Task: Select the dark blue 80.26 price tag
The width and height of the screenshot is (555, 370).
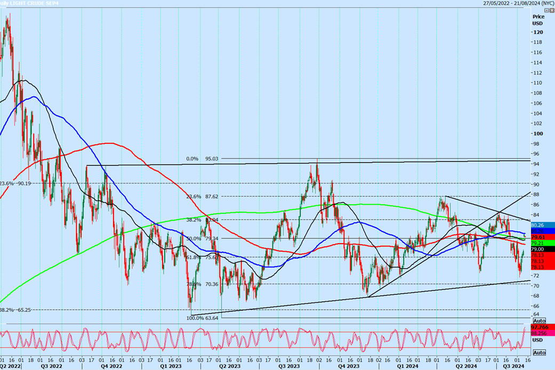Action: point(543,231)
